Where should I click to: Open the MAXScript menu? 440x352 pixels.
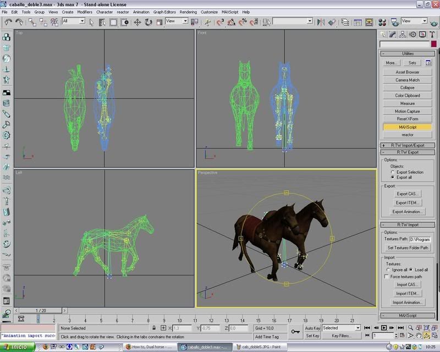230,12
